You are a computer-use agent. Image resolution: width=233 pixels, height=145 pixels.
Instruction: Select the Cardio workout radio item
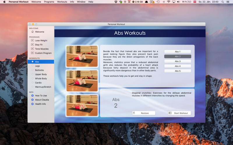[41, 83]
